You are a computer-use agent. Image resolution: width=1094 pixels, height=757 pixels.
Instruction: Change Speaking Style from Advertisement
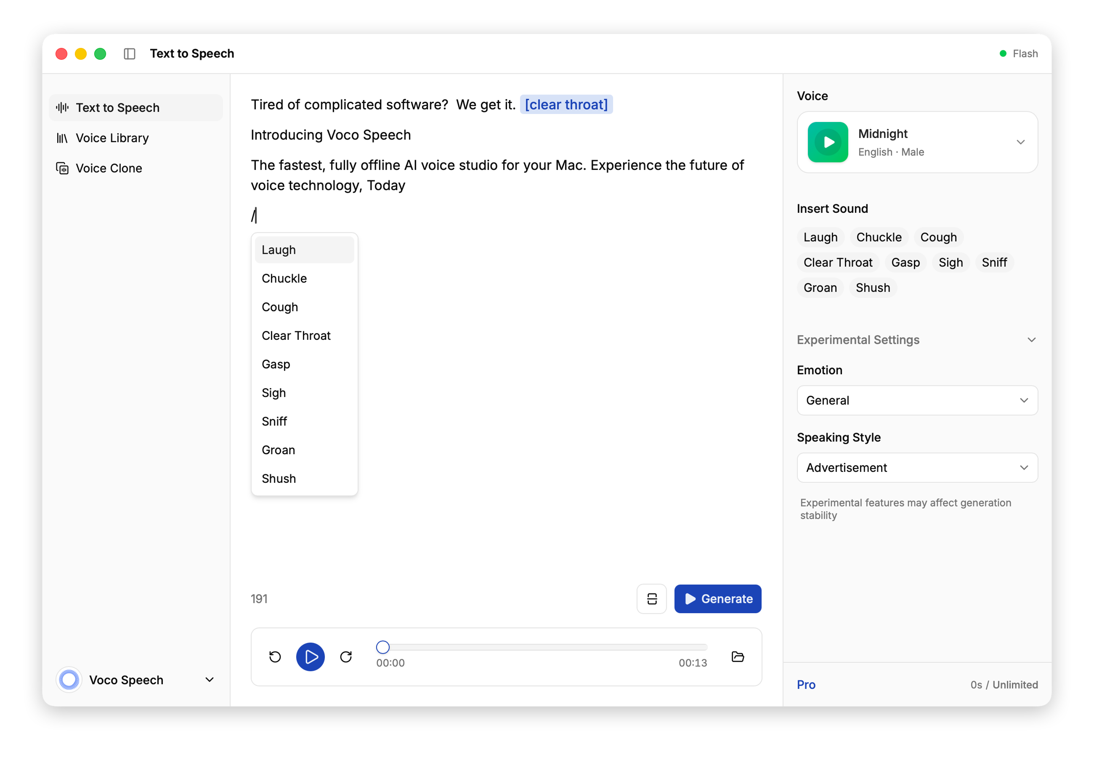pos(916,468)
